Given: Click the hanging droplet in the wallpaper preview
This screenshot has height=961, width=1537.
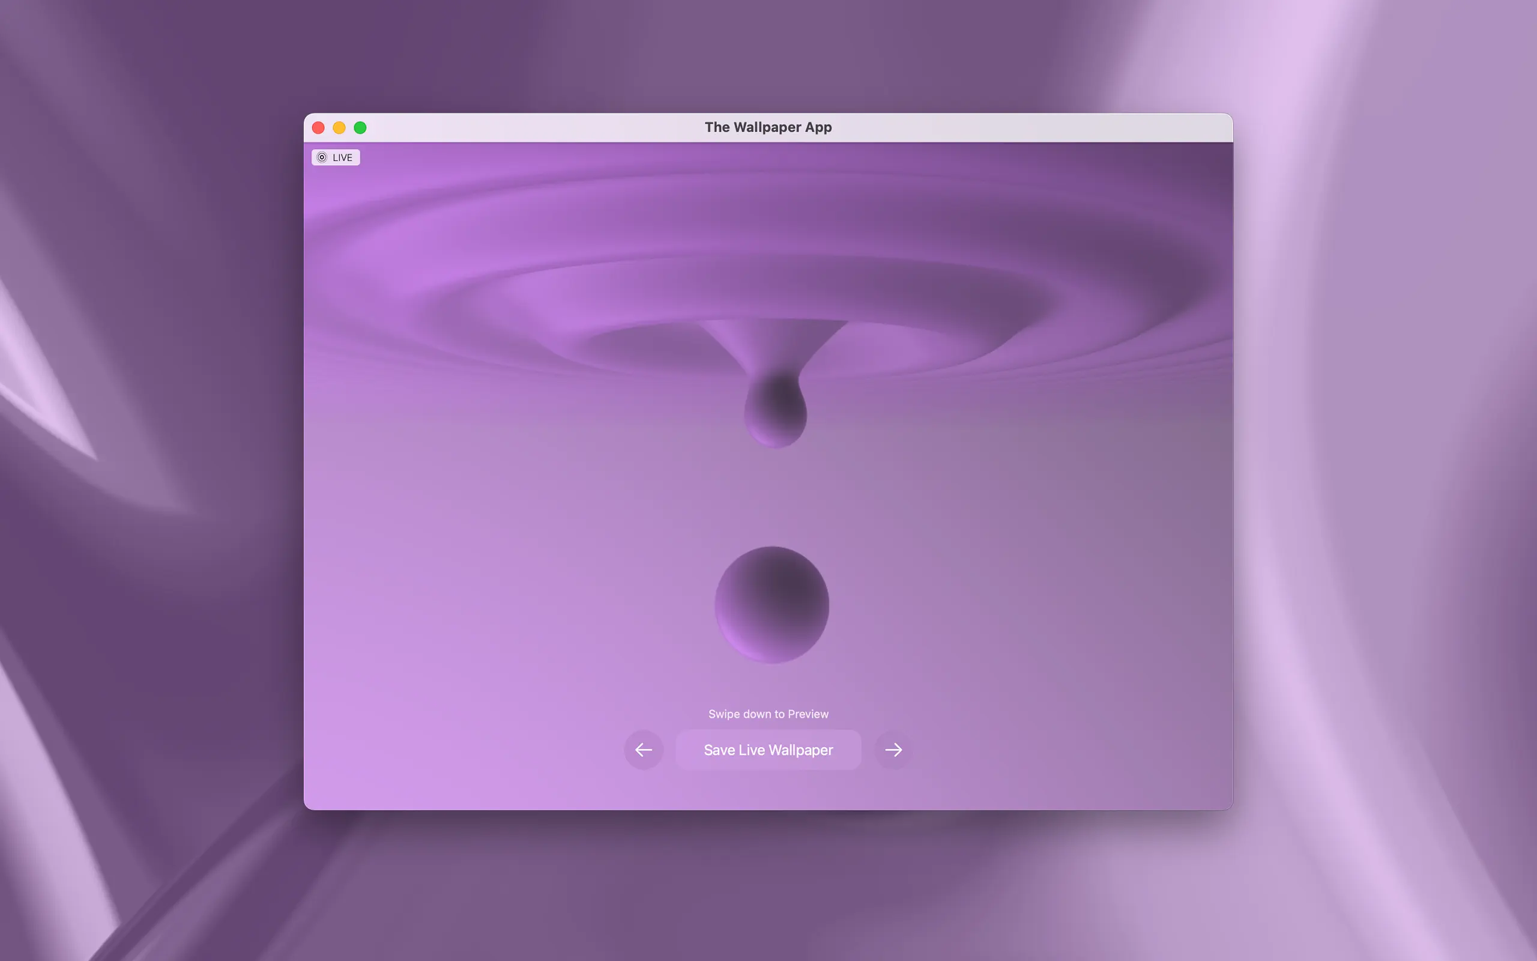Looking at the screenshot, I should (x=776, y=410).
